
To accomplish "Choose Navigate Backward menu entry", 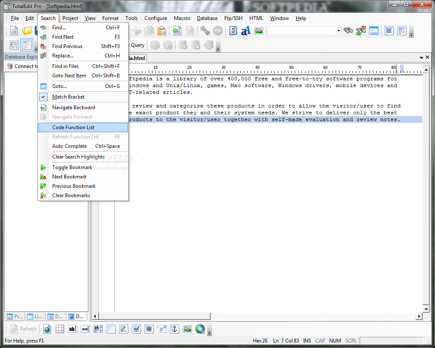I will (83, 108).
